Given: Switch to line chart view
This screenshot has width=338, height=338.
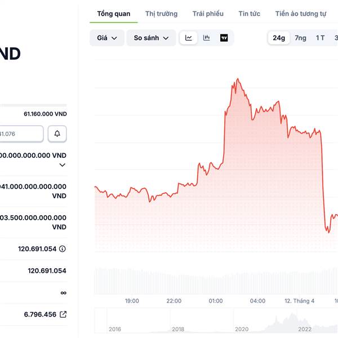Looking at the screenshot, I should click(189, 38).
